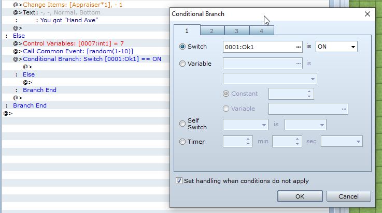Switch to tab 2
382x213 pixels.
pyautogui.click(x=213, y=31)
